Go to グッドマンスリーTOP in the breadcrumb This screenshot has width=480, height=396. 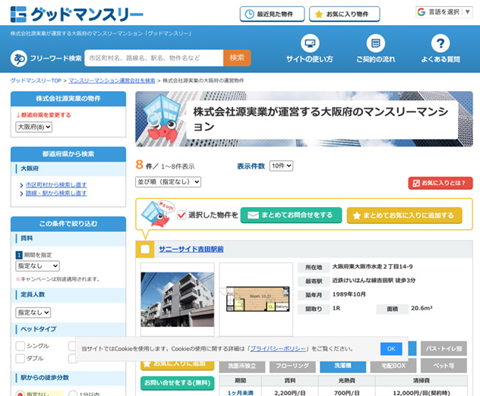(x=36, y=80)
